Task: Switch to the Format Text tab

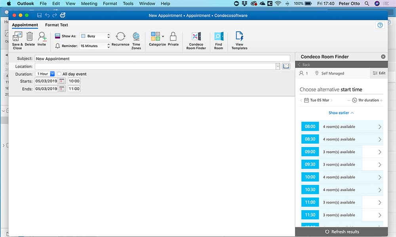Action: 57,25
